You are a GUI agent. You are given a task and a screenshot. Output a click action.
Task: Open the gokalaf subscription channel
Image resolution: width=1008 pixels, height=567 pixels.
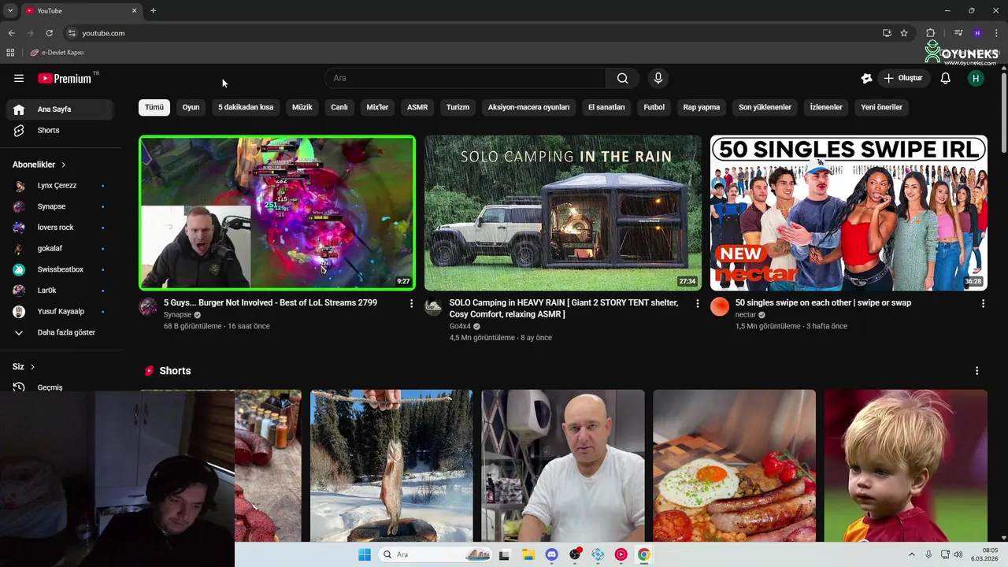[x=60, y=248]
